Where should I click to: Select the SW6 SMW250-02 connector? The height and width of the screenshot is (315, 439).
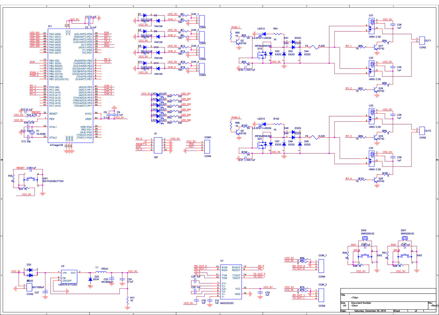coord(365,238)
